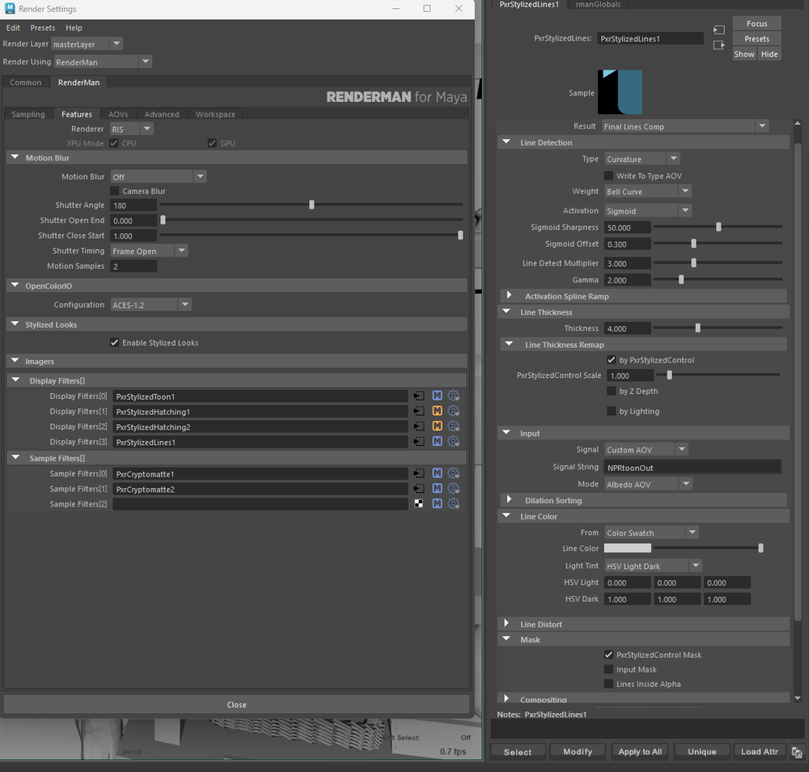809x772 pixels.
Task: Click Line Color swatch
Action: pos(628,548)
